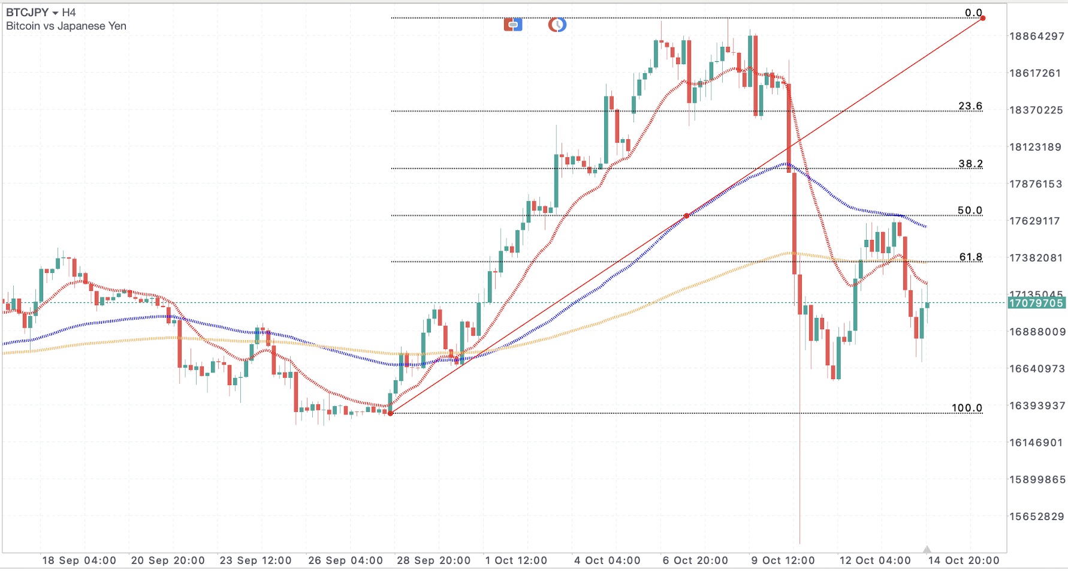Select the 38.2 Fibonacci level label
The height and width of the screenshot is (571, 1068).
(970, 164)
